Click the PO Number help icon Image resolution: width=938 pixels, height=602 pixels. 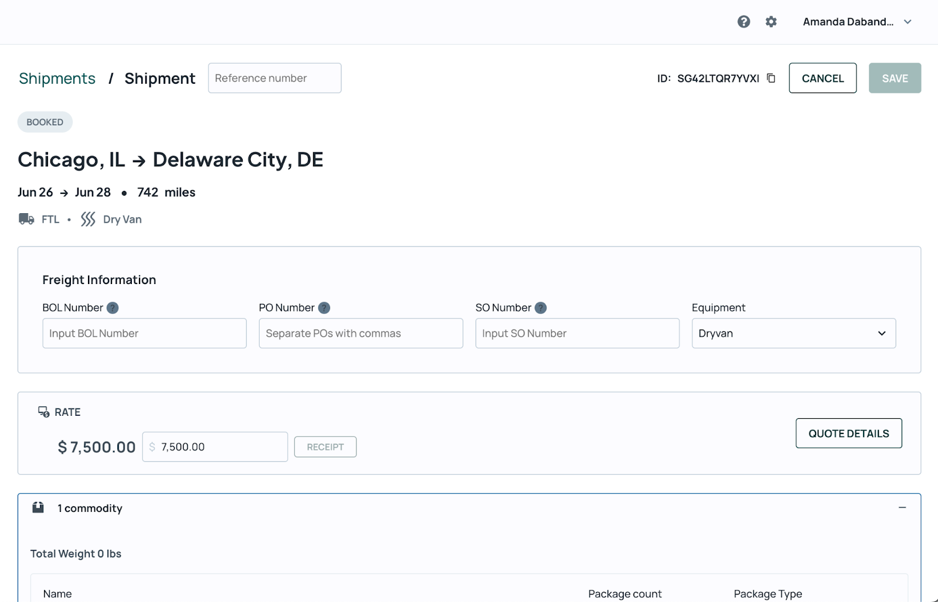(x=324, y=307)
